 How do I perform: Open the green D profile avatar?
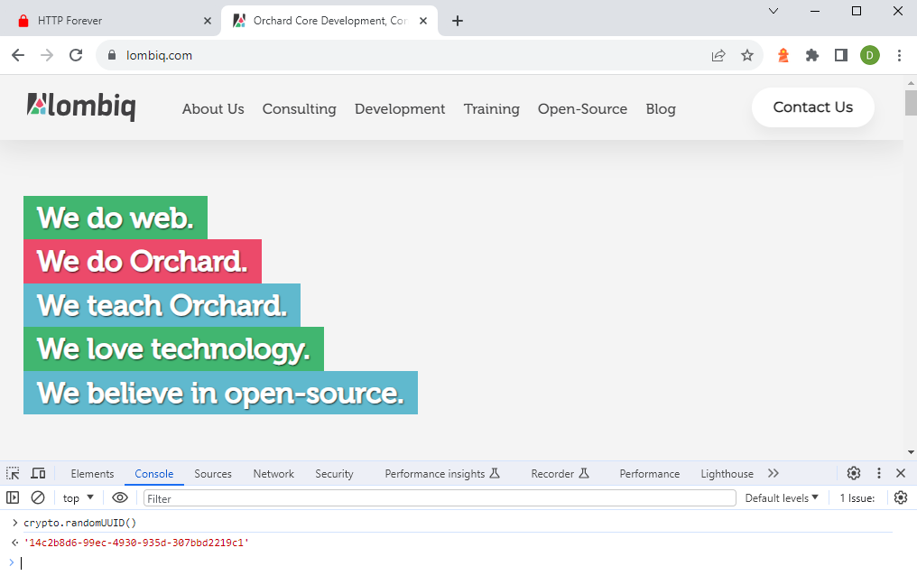point(870,55)
